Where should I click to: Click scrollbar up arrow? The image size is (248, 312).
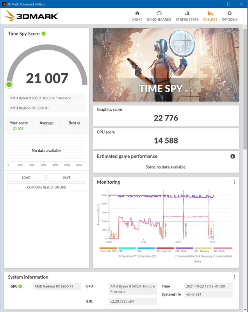point(245,27)
